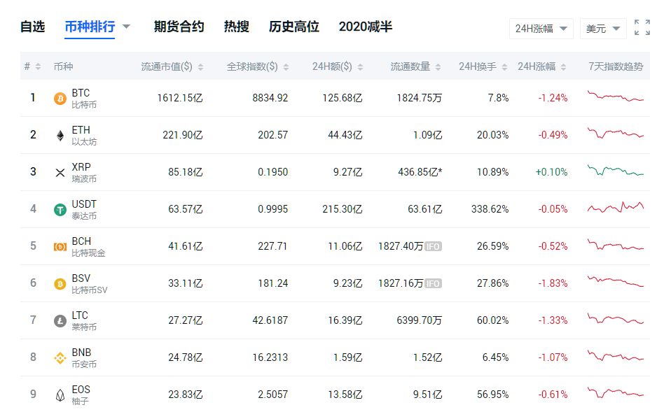Image resolution: width=664 pixels, height=412 pixels.
Task: Expand the 币种排行 dropdown arrow
Action: [x=127, y=27]
